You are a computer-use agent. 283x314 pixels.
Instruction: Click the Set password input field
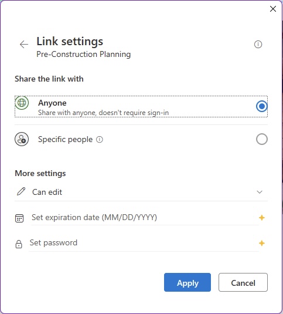144,243
